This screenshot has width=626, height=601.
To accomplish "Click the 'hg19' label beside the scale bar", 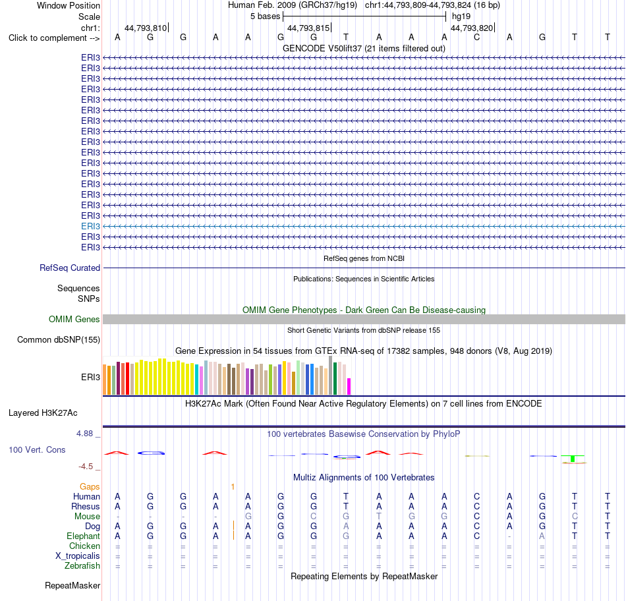I will point(461,16).
